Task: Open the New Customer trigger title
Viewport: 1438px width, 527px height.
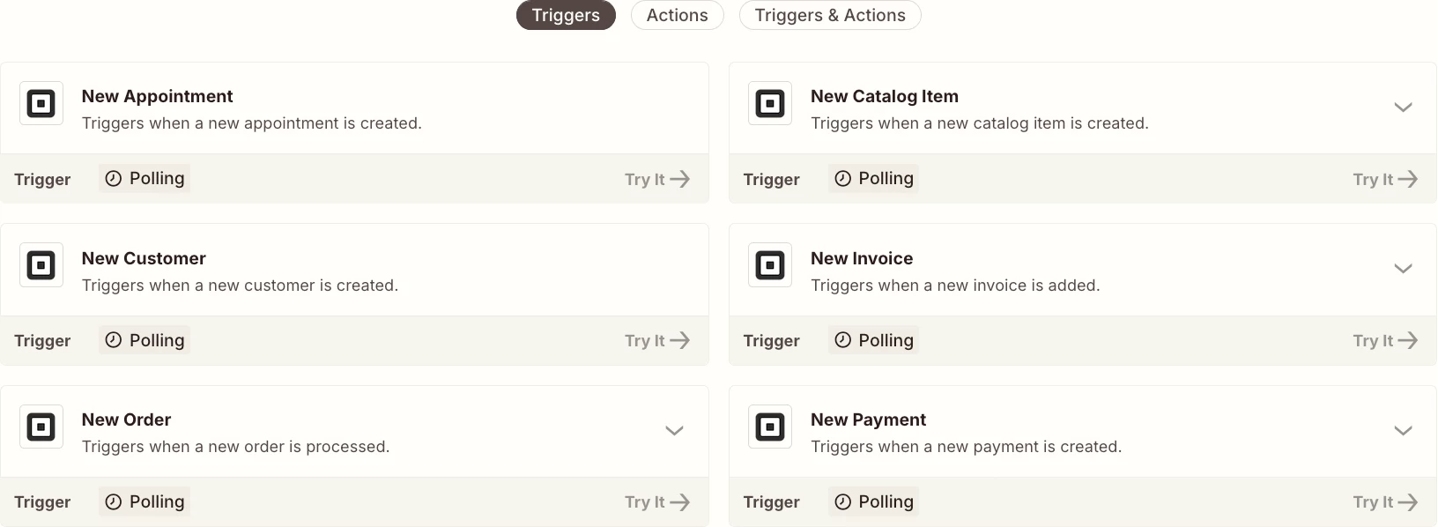Action: click(144, 258)
